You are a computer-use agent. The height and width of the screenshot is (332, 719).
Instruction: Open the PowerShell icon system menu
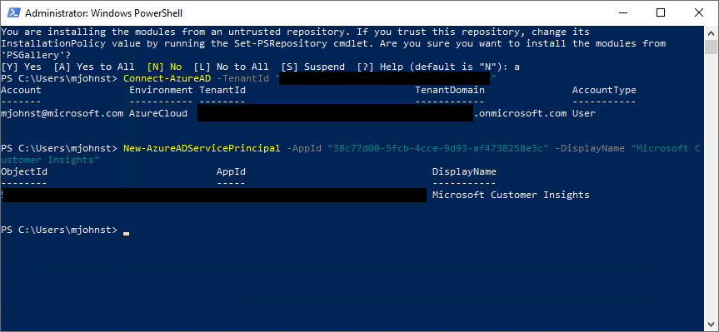(12, 12)
